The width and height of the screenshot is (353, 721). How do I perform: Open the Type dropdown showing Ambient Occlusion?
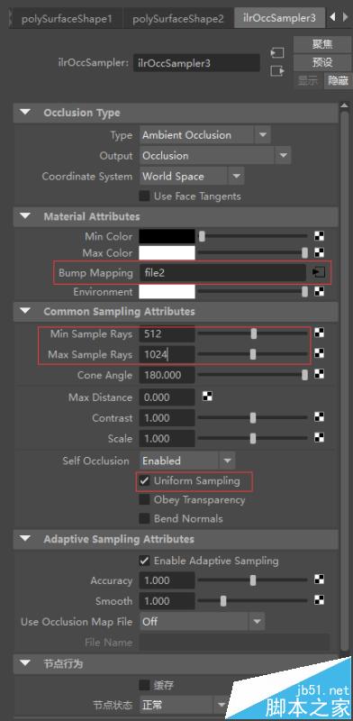pyautogui.click(x=205, y=135)
